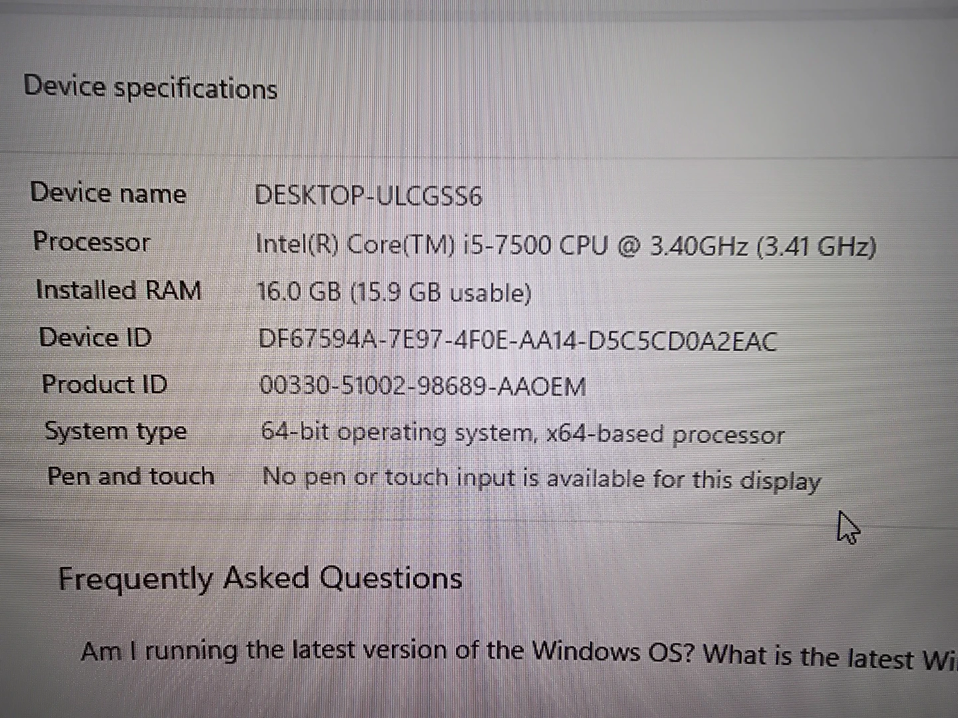This screenshot has width=958, height=718.
Task: Click the Device ID label
Action: pos(96,338)
